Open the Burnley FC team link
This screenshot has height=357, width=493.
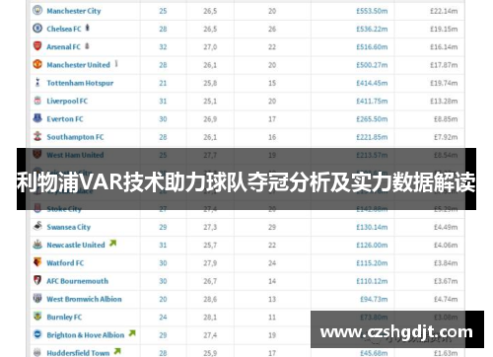[x=64, y=318]
